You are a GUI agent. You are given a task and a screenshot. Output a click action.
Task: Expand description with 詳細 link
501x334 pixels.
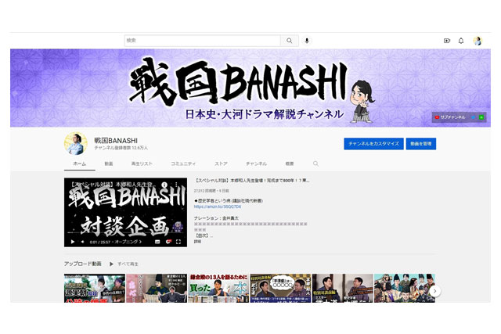(x=197, y=242)
